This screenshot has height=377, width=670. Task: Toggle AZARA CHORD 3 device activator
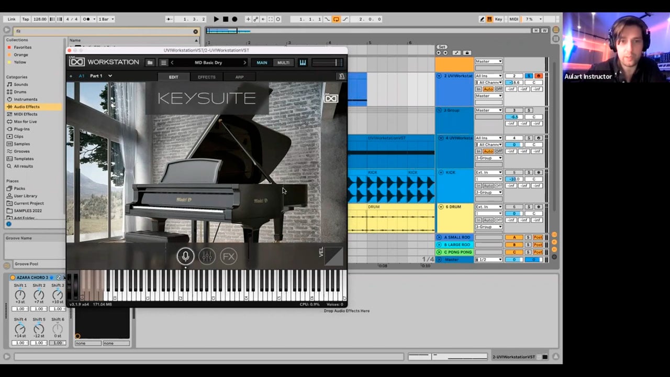[x=13, y=278]
